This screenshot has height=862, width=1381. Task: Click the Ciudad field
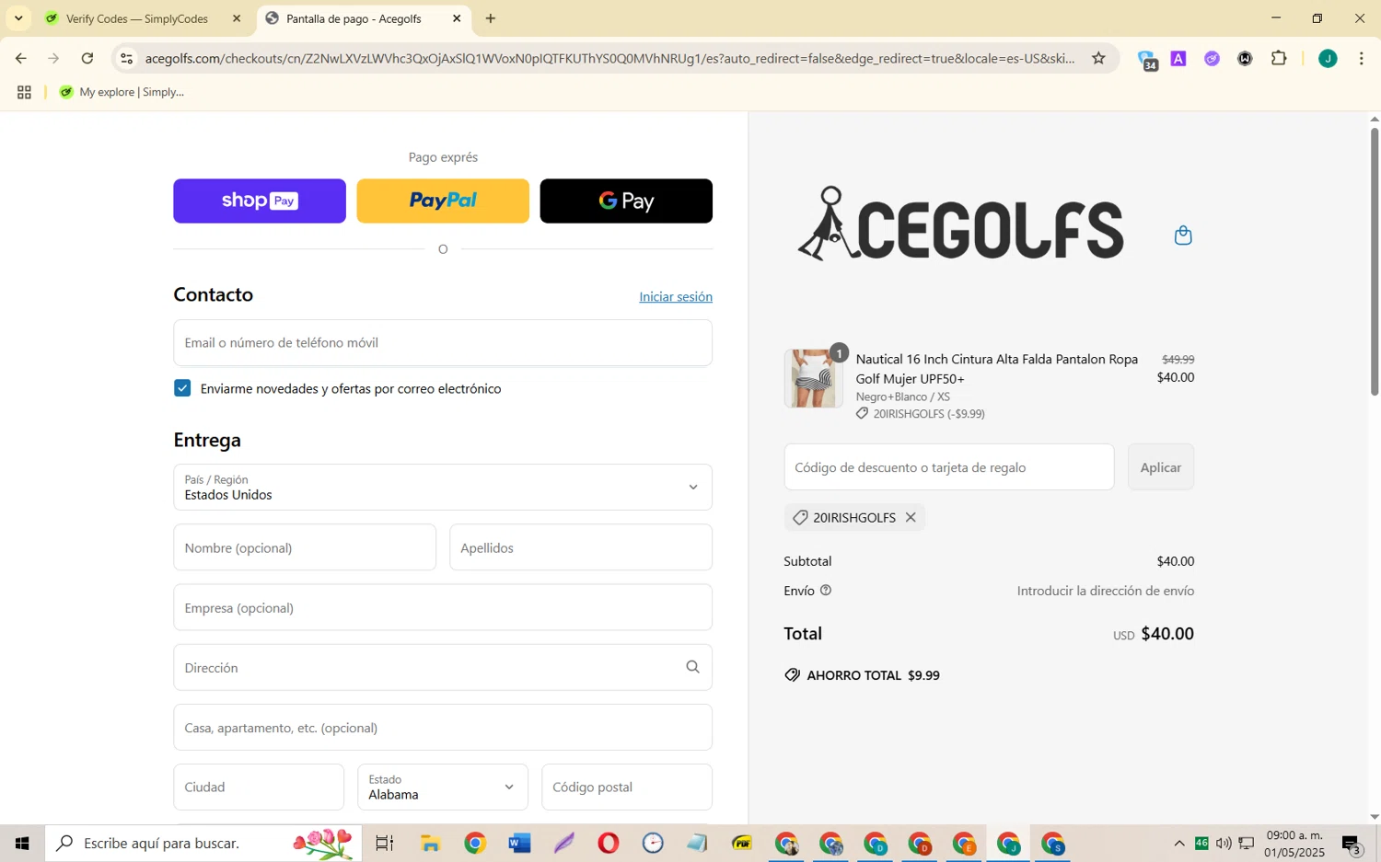click(259, 787)
